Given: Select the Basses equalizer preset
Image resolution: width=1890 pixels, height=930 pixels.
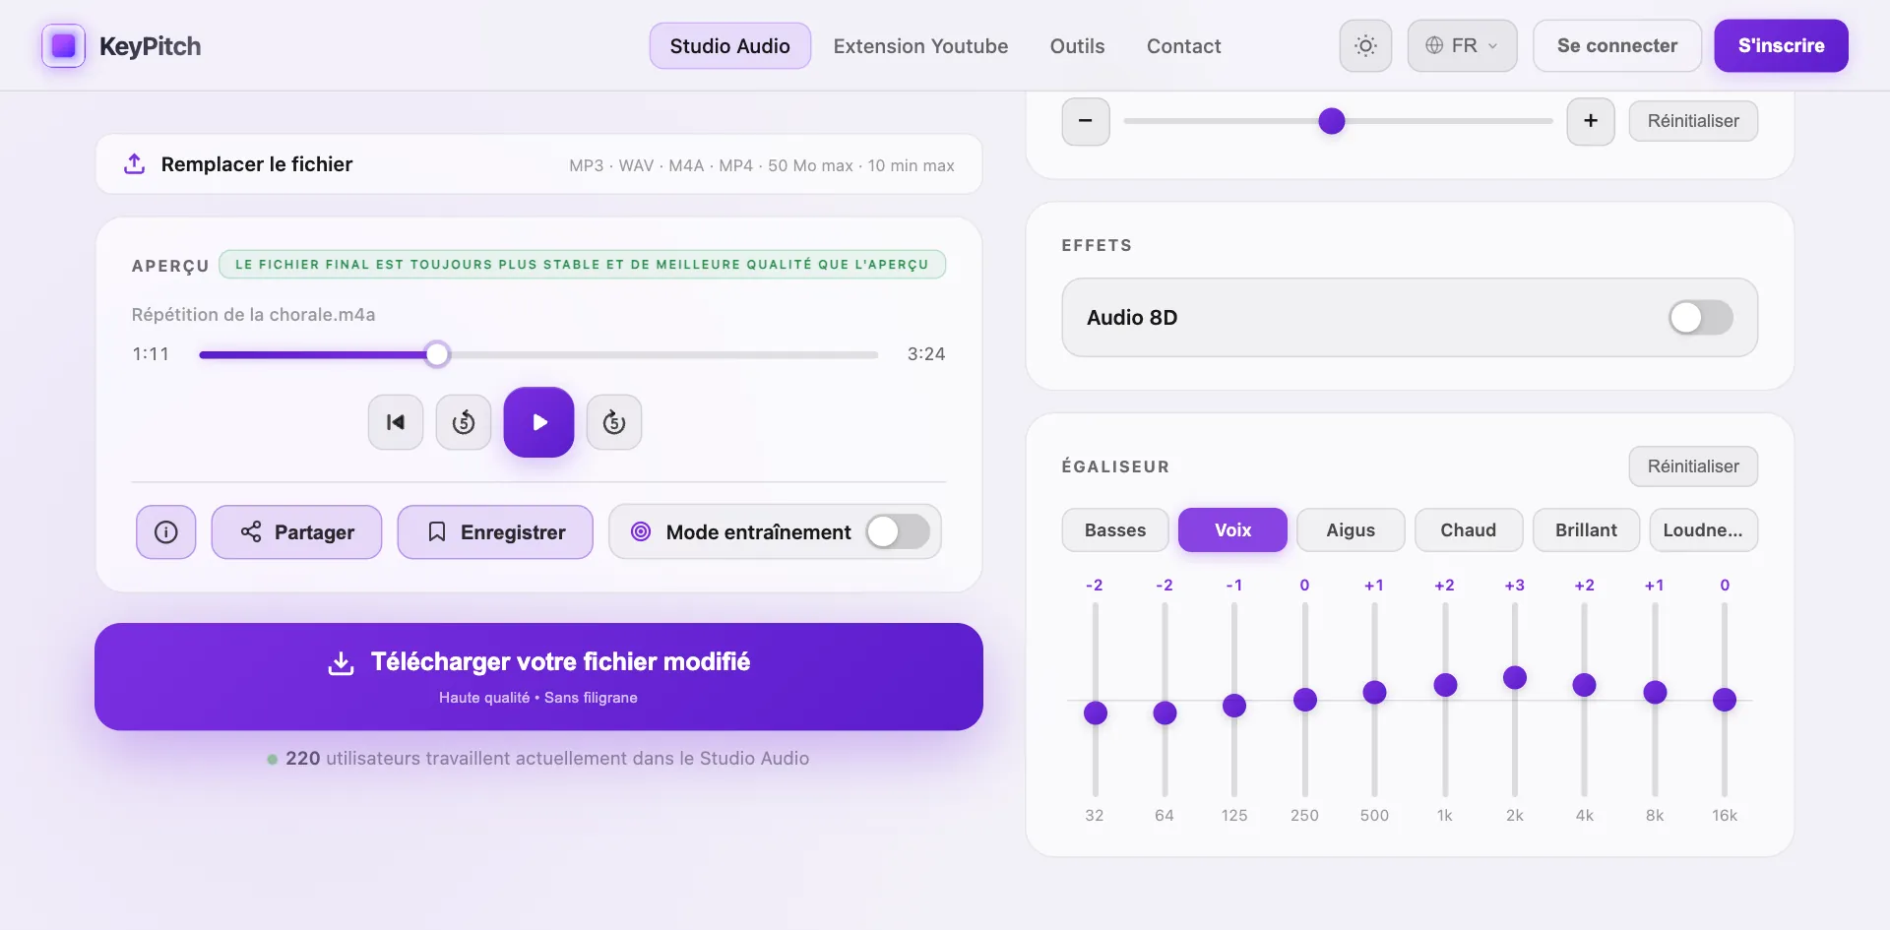Looking at the screenshot, I should pyautogui.click(x=1115, y=530).
